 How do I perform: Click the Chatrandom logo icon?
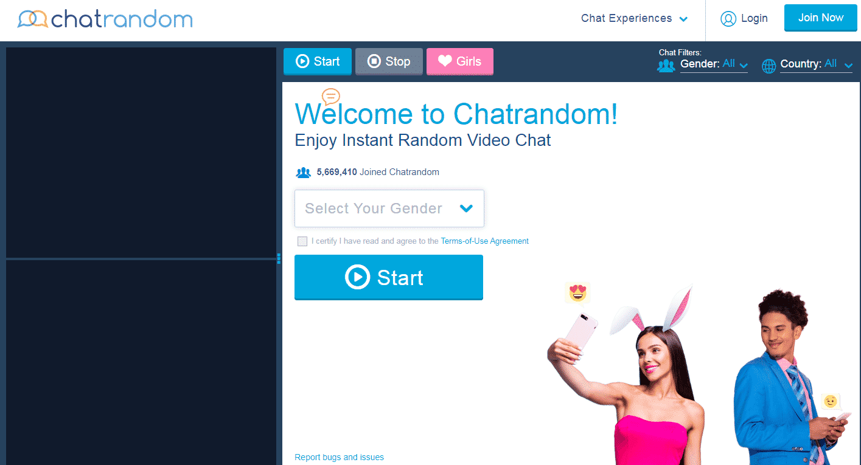[32, 19]
